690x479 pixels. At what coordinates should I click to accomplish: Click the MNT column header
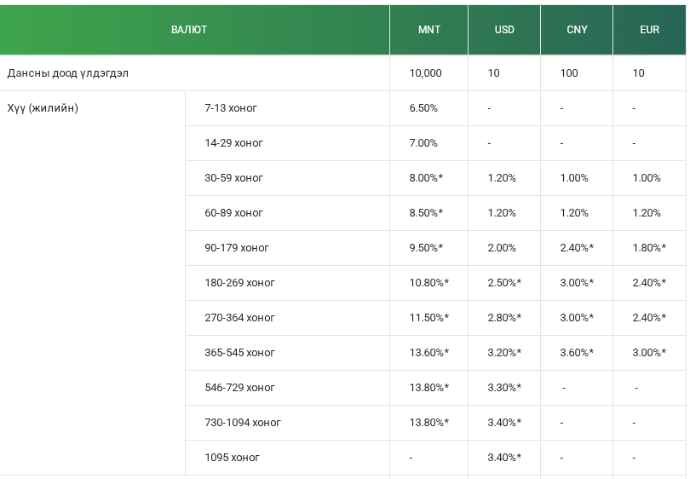tap(429, 30)
